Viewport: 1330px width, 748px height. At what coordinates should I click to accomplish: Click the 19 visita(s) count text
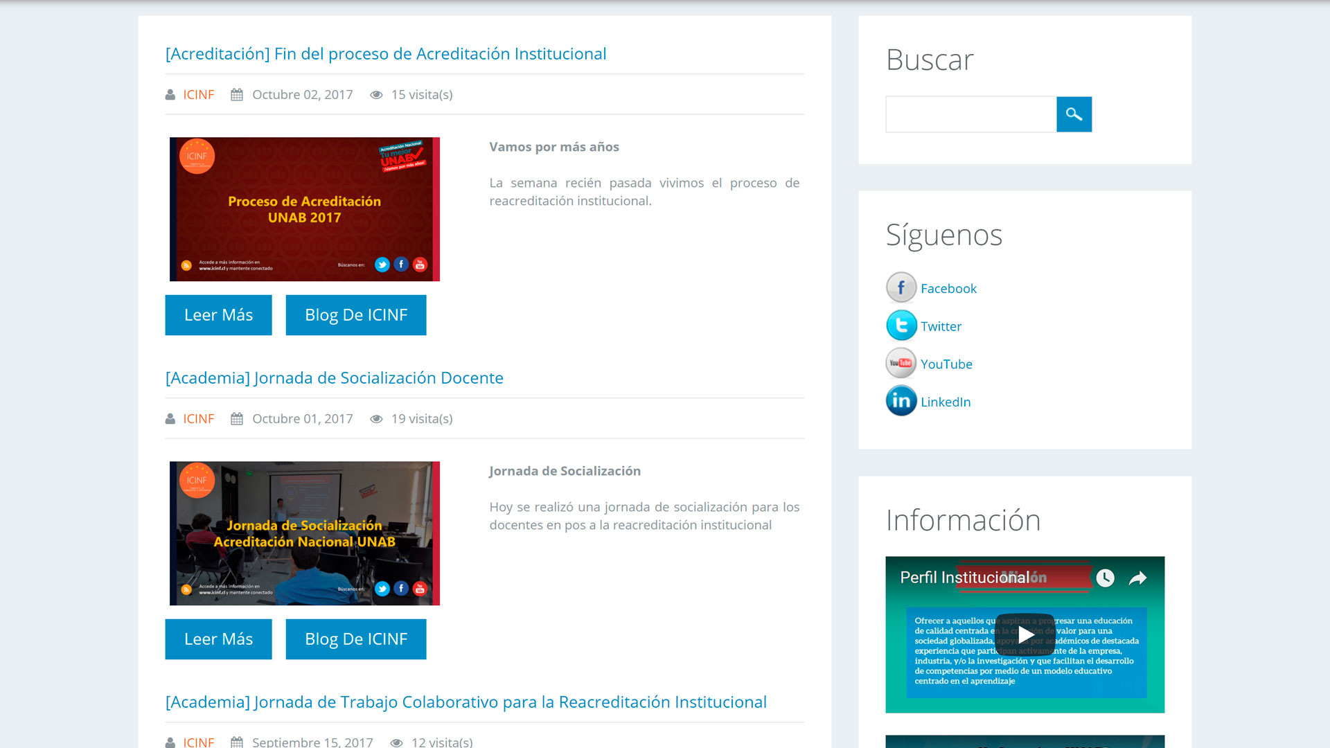pos(422,419)
